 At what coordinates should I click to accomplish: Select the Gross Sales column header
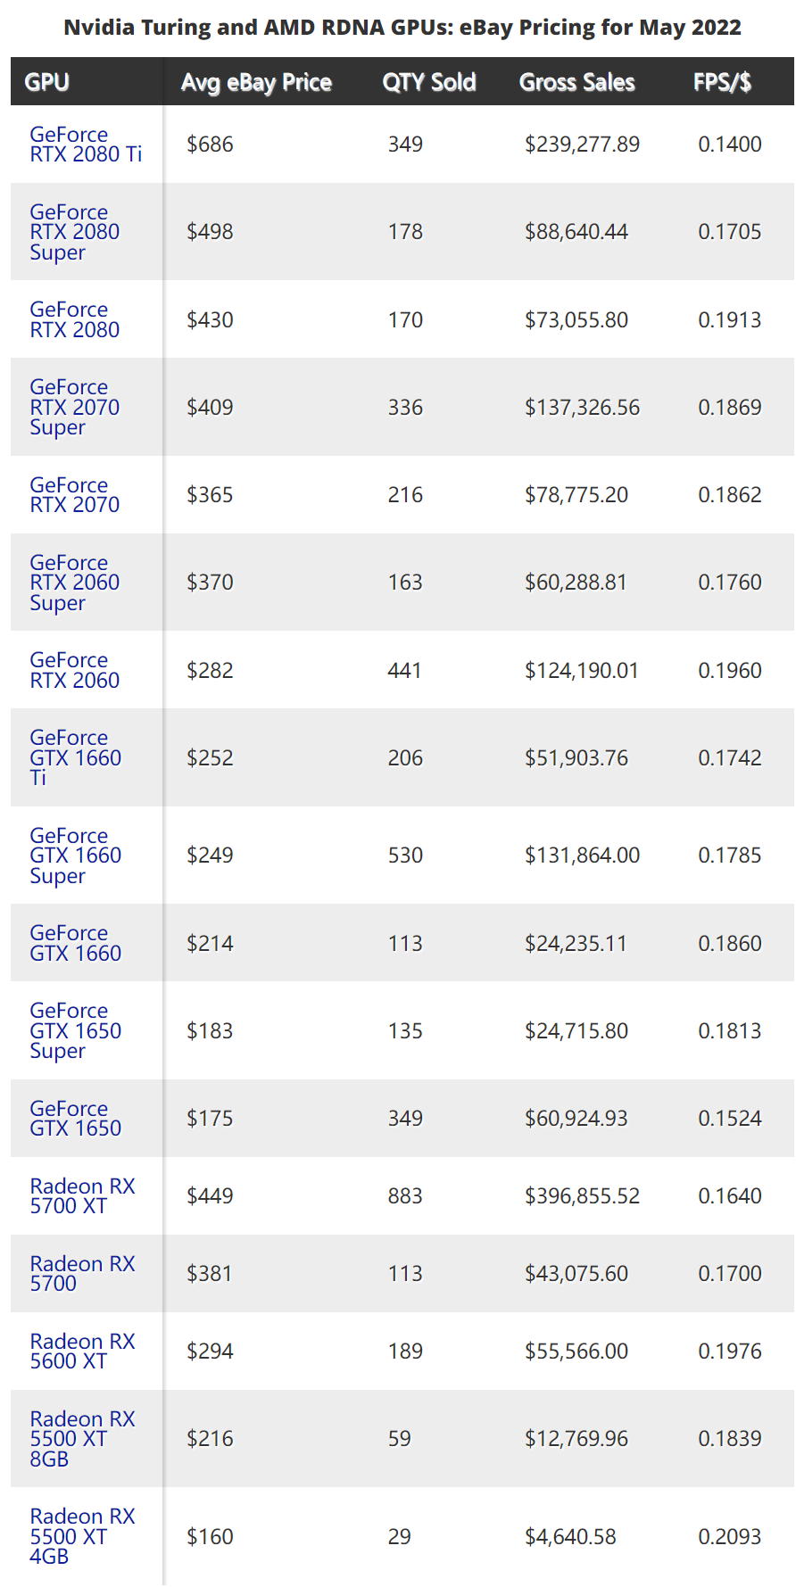pos(576,82)
